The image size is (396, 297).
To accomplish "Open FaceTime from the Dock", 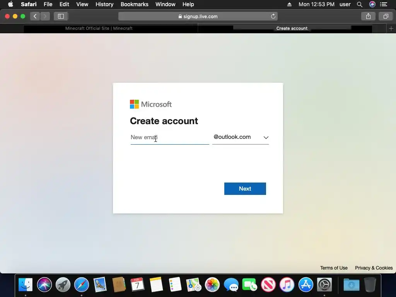I will click(249, 285).
